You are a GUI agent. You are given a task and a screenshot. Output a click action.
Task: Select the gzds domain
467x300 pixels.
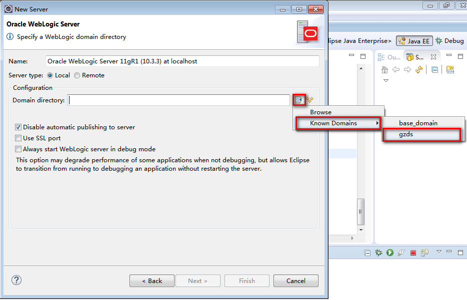pos(421,134)
